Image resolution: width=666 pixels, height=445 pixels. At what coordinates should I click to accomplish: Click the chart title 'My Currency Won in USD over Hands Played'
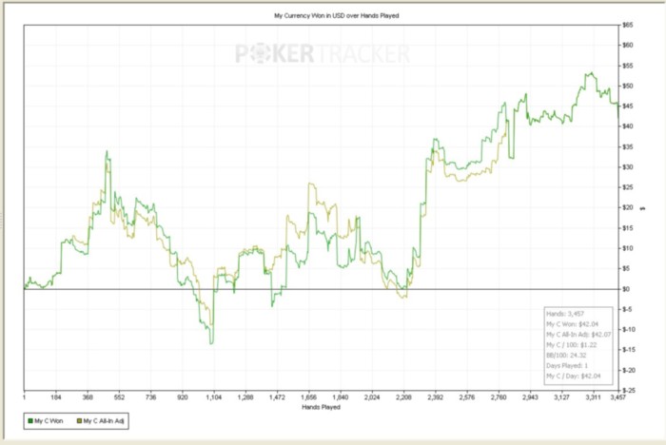tap(337, 16)
